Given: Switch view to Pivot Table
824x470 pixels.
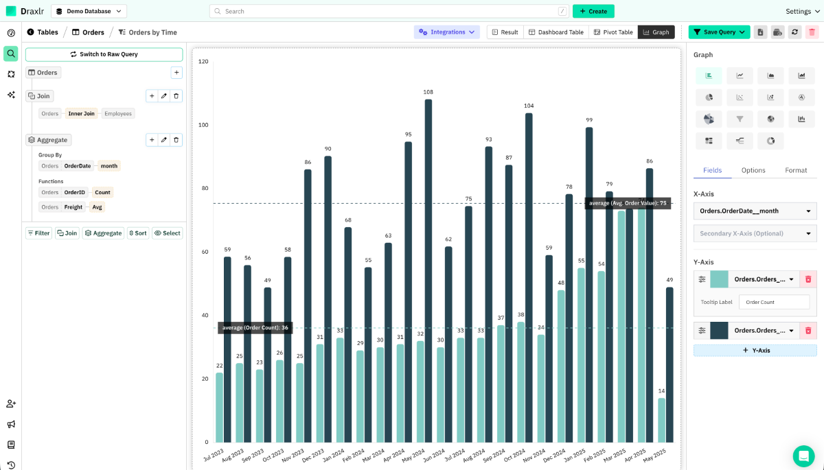Looking at the screenshot, I should coord(613,32).
